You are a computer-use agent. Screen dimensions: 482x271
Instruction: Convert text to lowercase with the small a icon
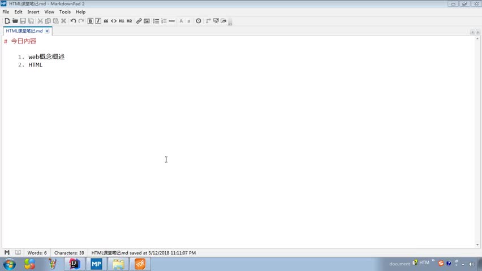(x=189, y=21)
